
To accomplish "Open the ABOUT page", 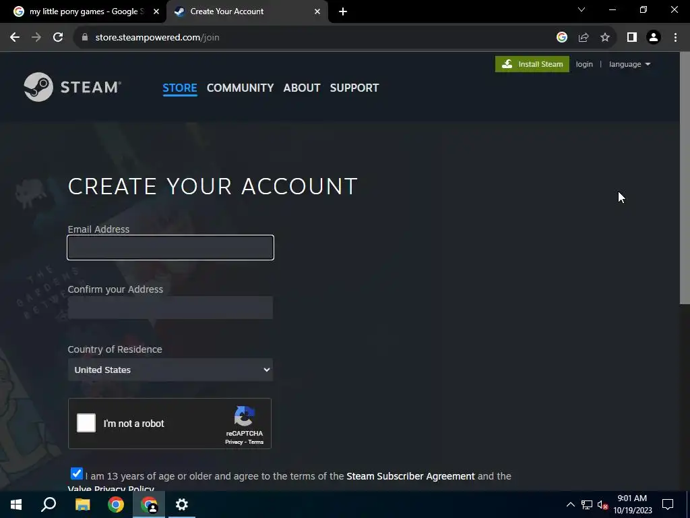I will coord(302,88).
